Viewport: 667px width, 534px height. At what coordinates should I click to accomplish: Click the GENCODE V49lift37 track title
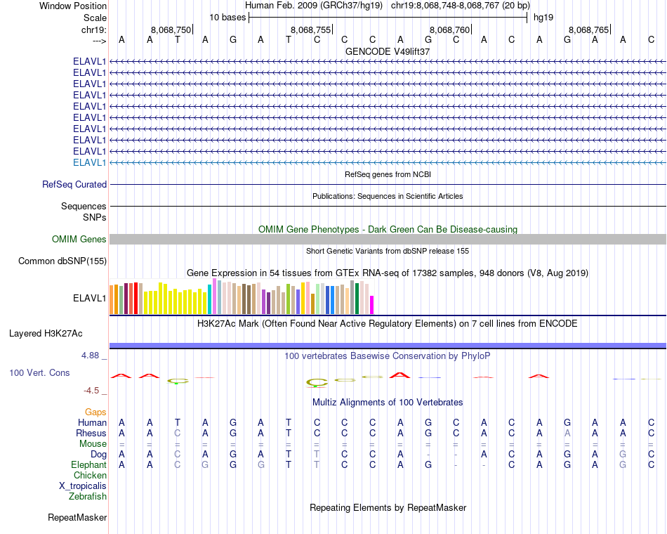(x=388, y=51)
